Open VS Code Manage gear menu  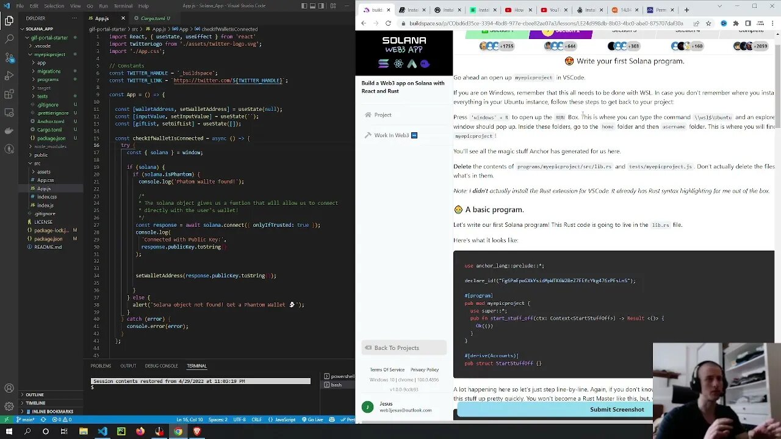click(x=9, y=406)
